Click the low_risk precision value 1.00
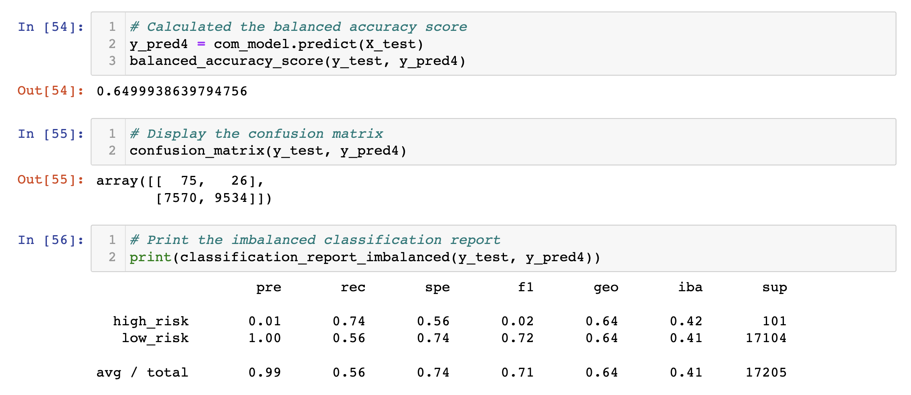911x395 pixels. click(265, 338)
